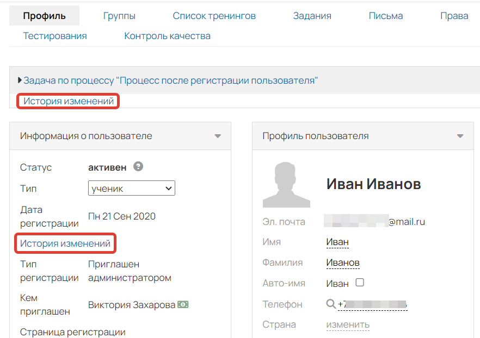The width and height of the screenshot is (480, 338).
Task: Click the Страница регистрации label
Action: tap(72, 332)
